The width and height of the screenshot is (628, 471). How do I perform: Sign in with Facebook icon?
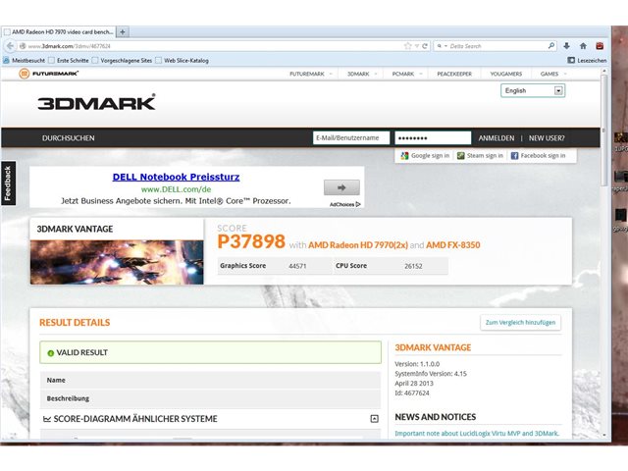(514, 156)
